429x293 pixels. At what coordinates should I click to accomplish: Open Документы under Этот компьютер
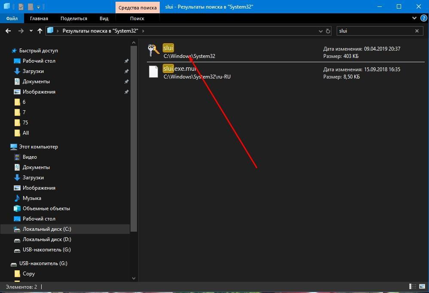pos(36,167)
